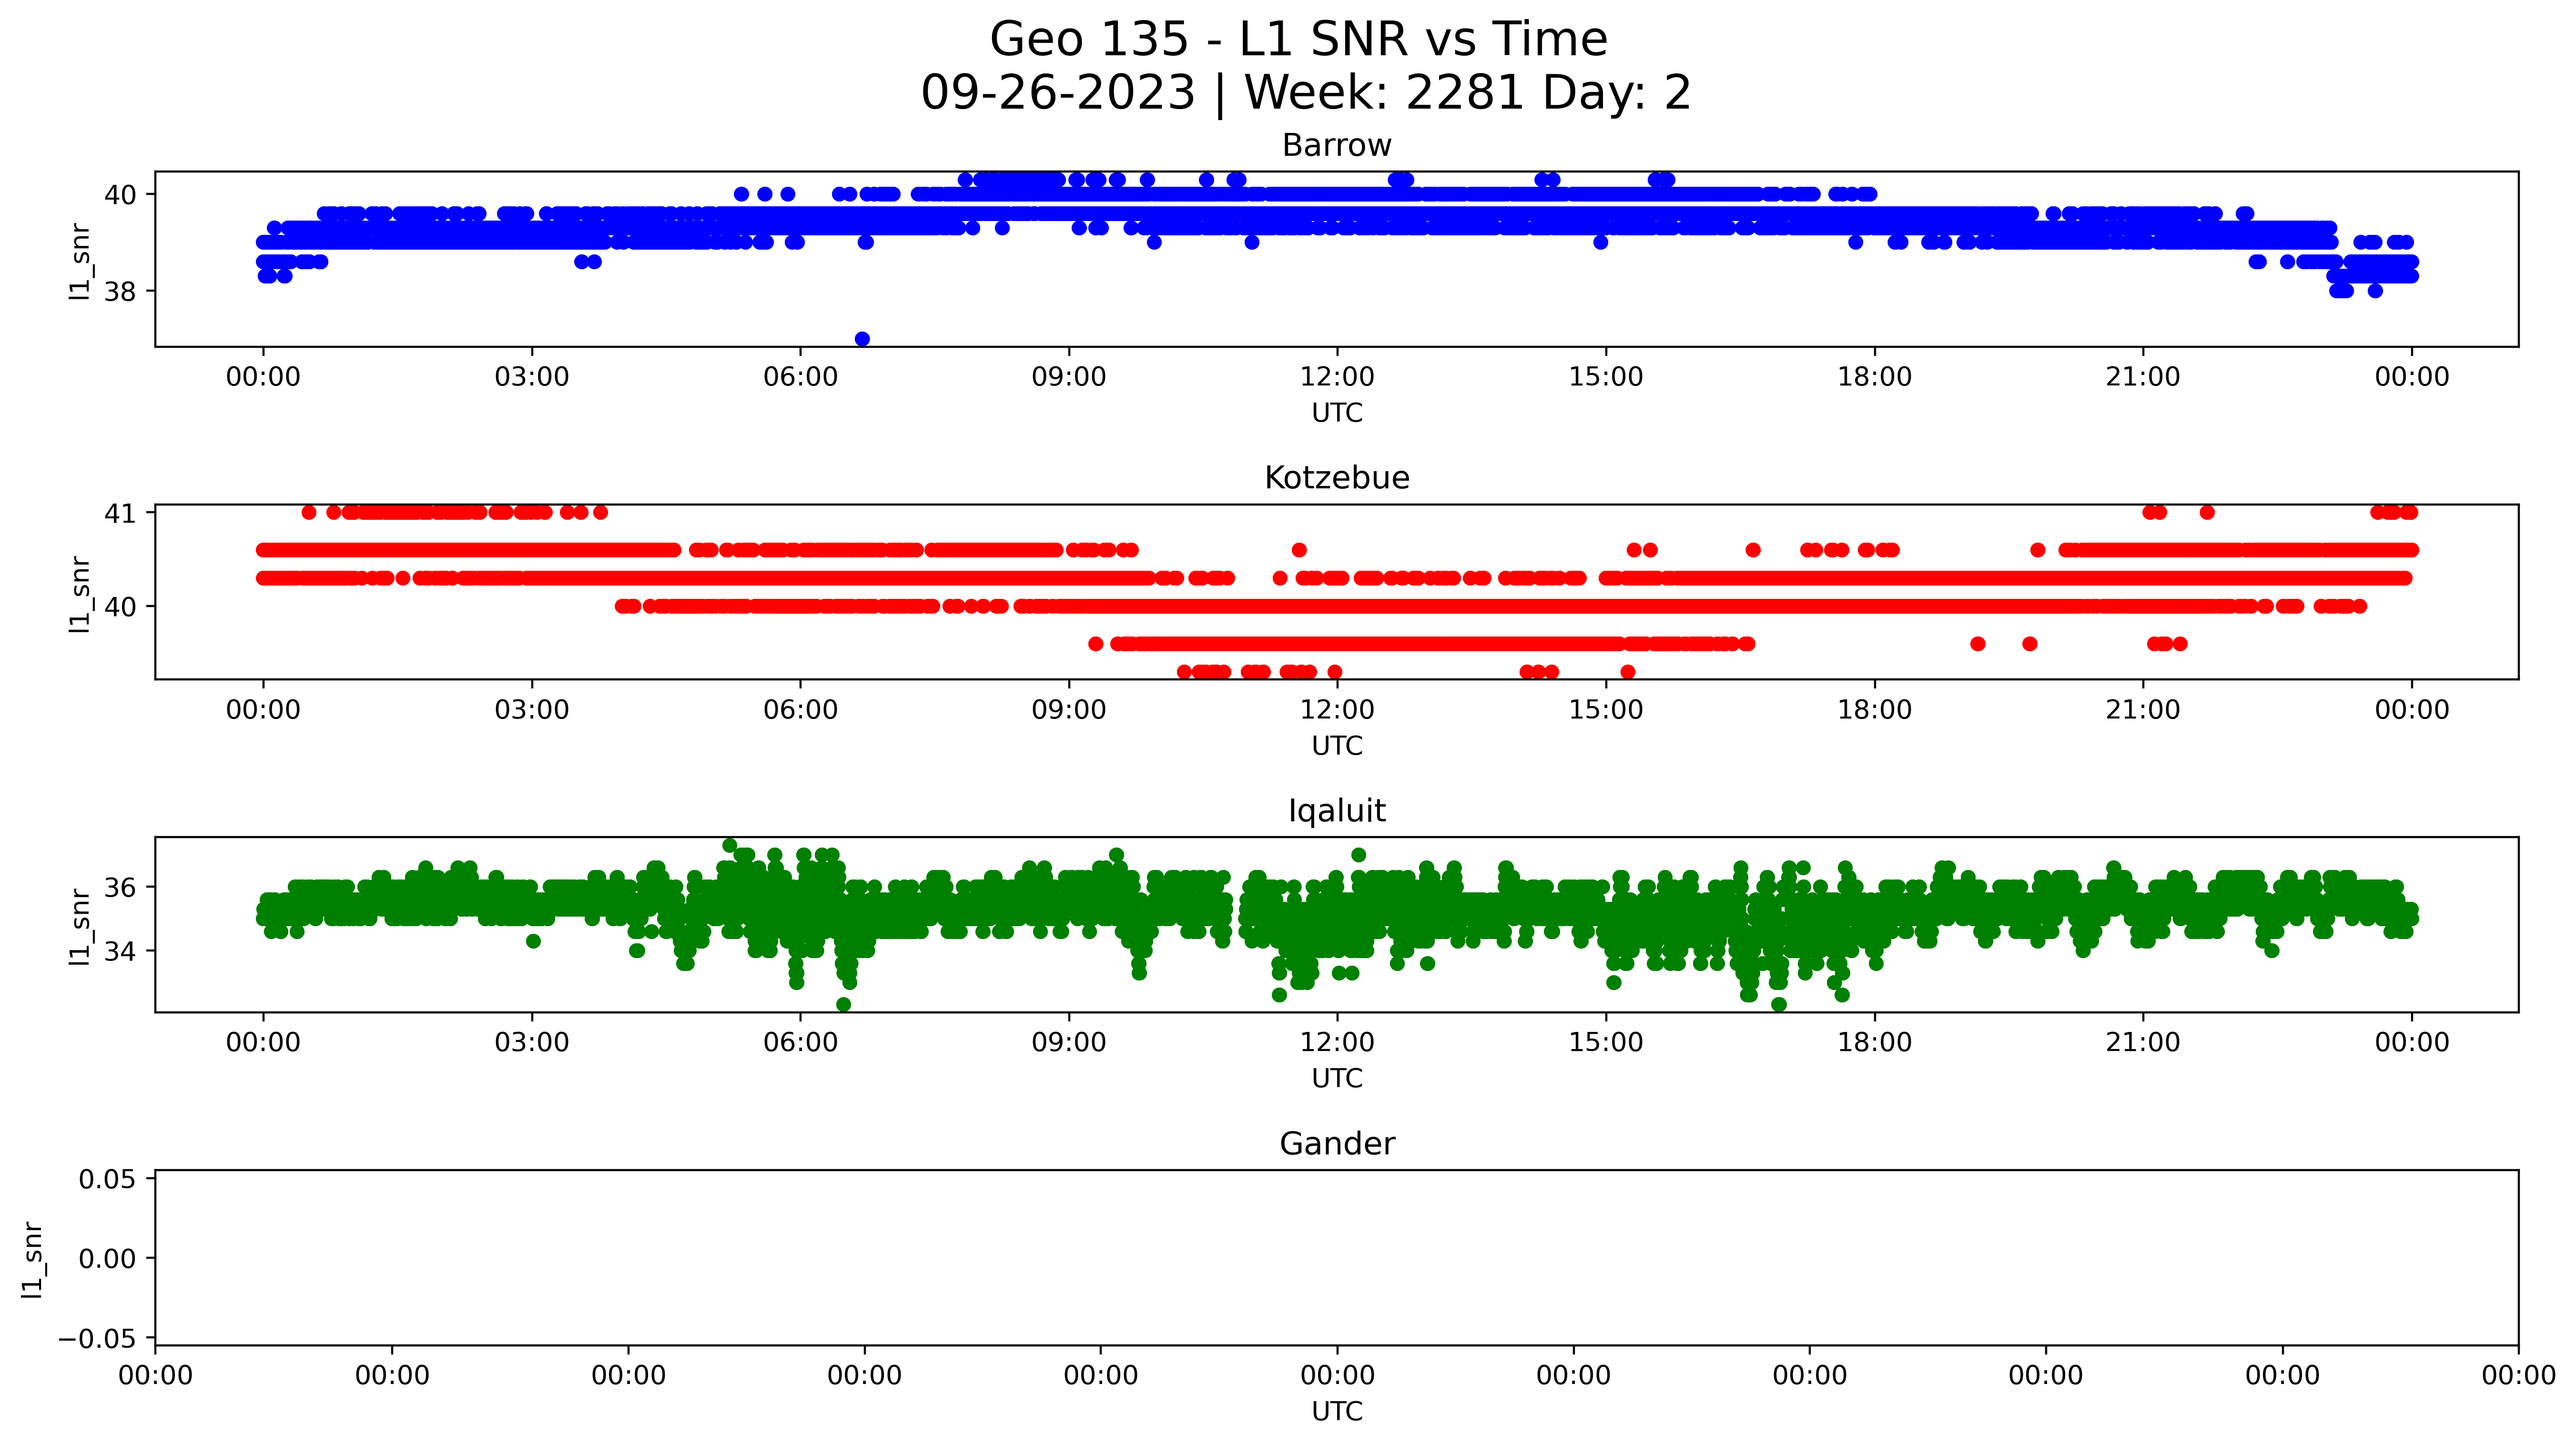Click the '−0.05' y-tick on the Gander plot
Image resolution: width=2576 pixels, height=1445 pixels.
click(x=98, y=1338)
